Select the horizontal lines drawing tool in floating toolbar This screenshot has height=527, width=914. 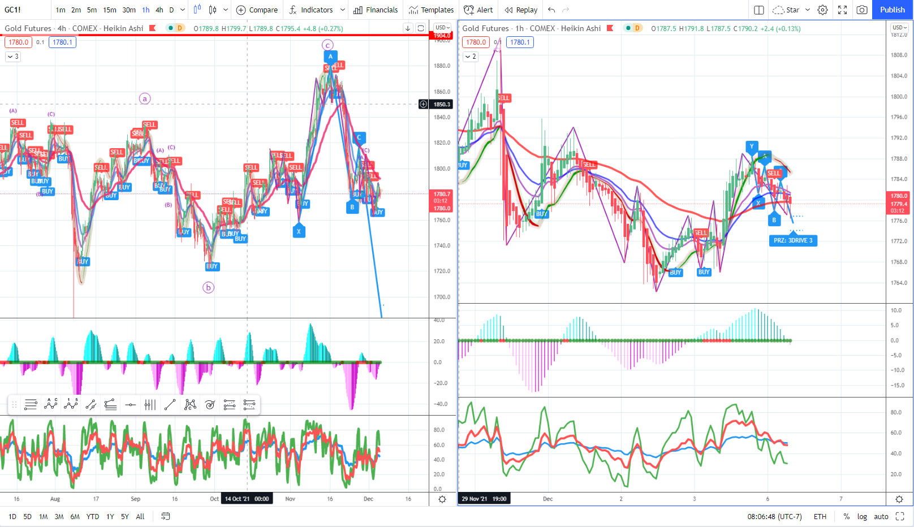coord(31,404)
